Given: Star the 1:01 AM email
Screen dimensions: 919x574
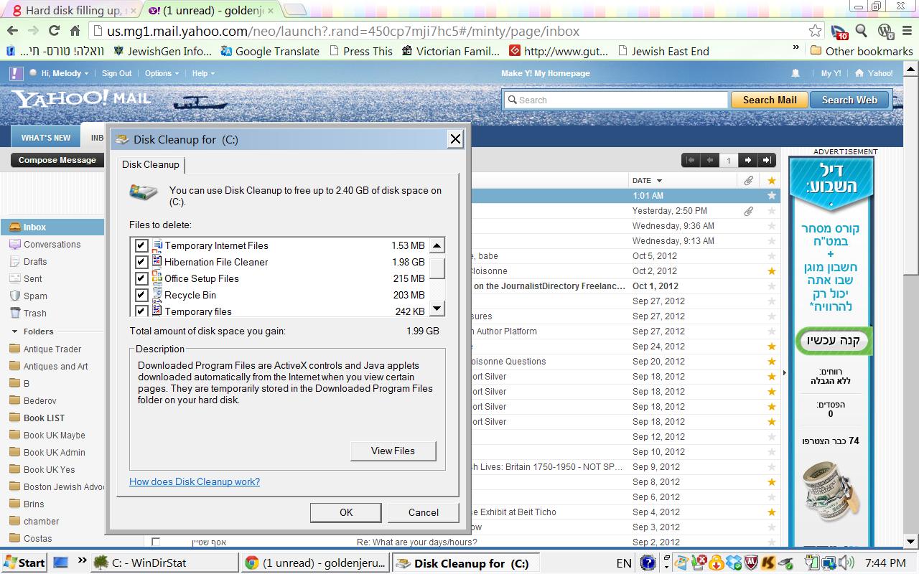Looking at the screenshot, I should (x=772, y=196).
